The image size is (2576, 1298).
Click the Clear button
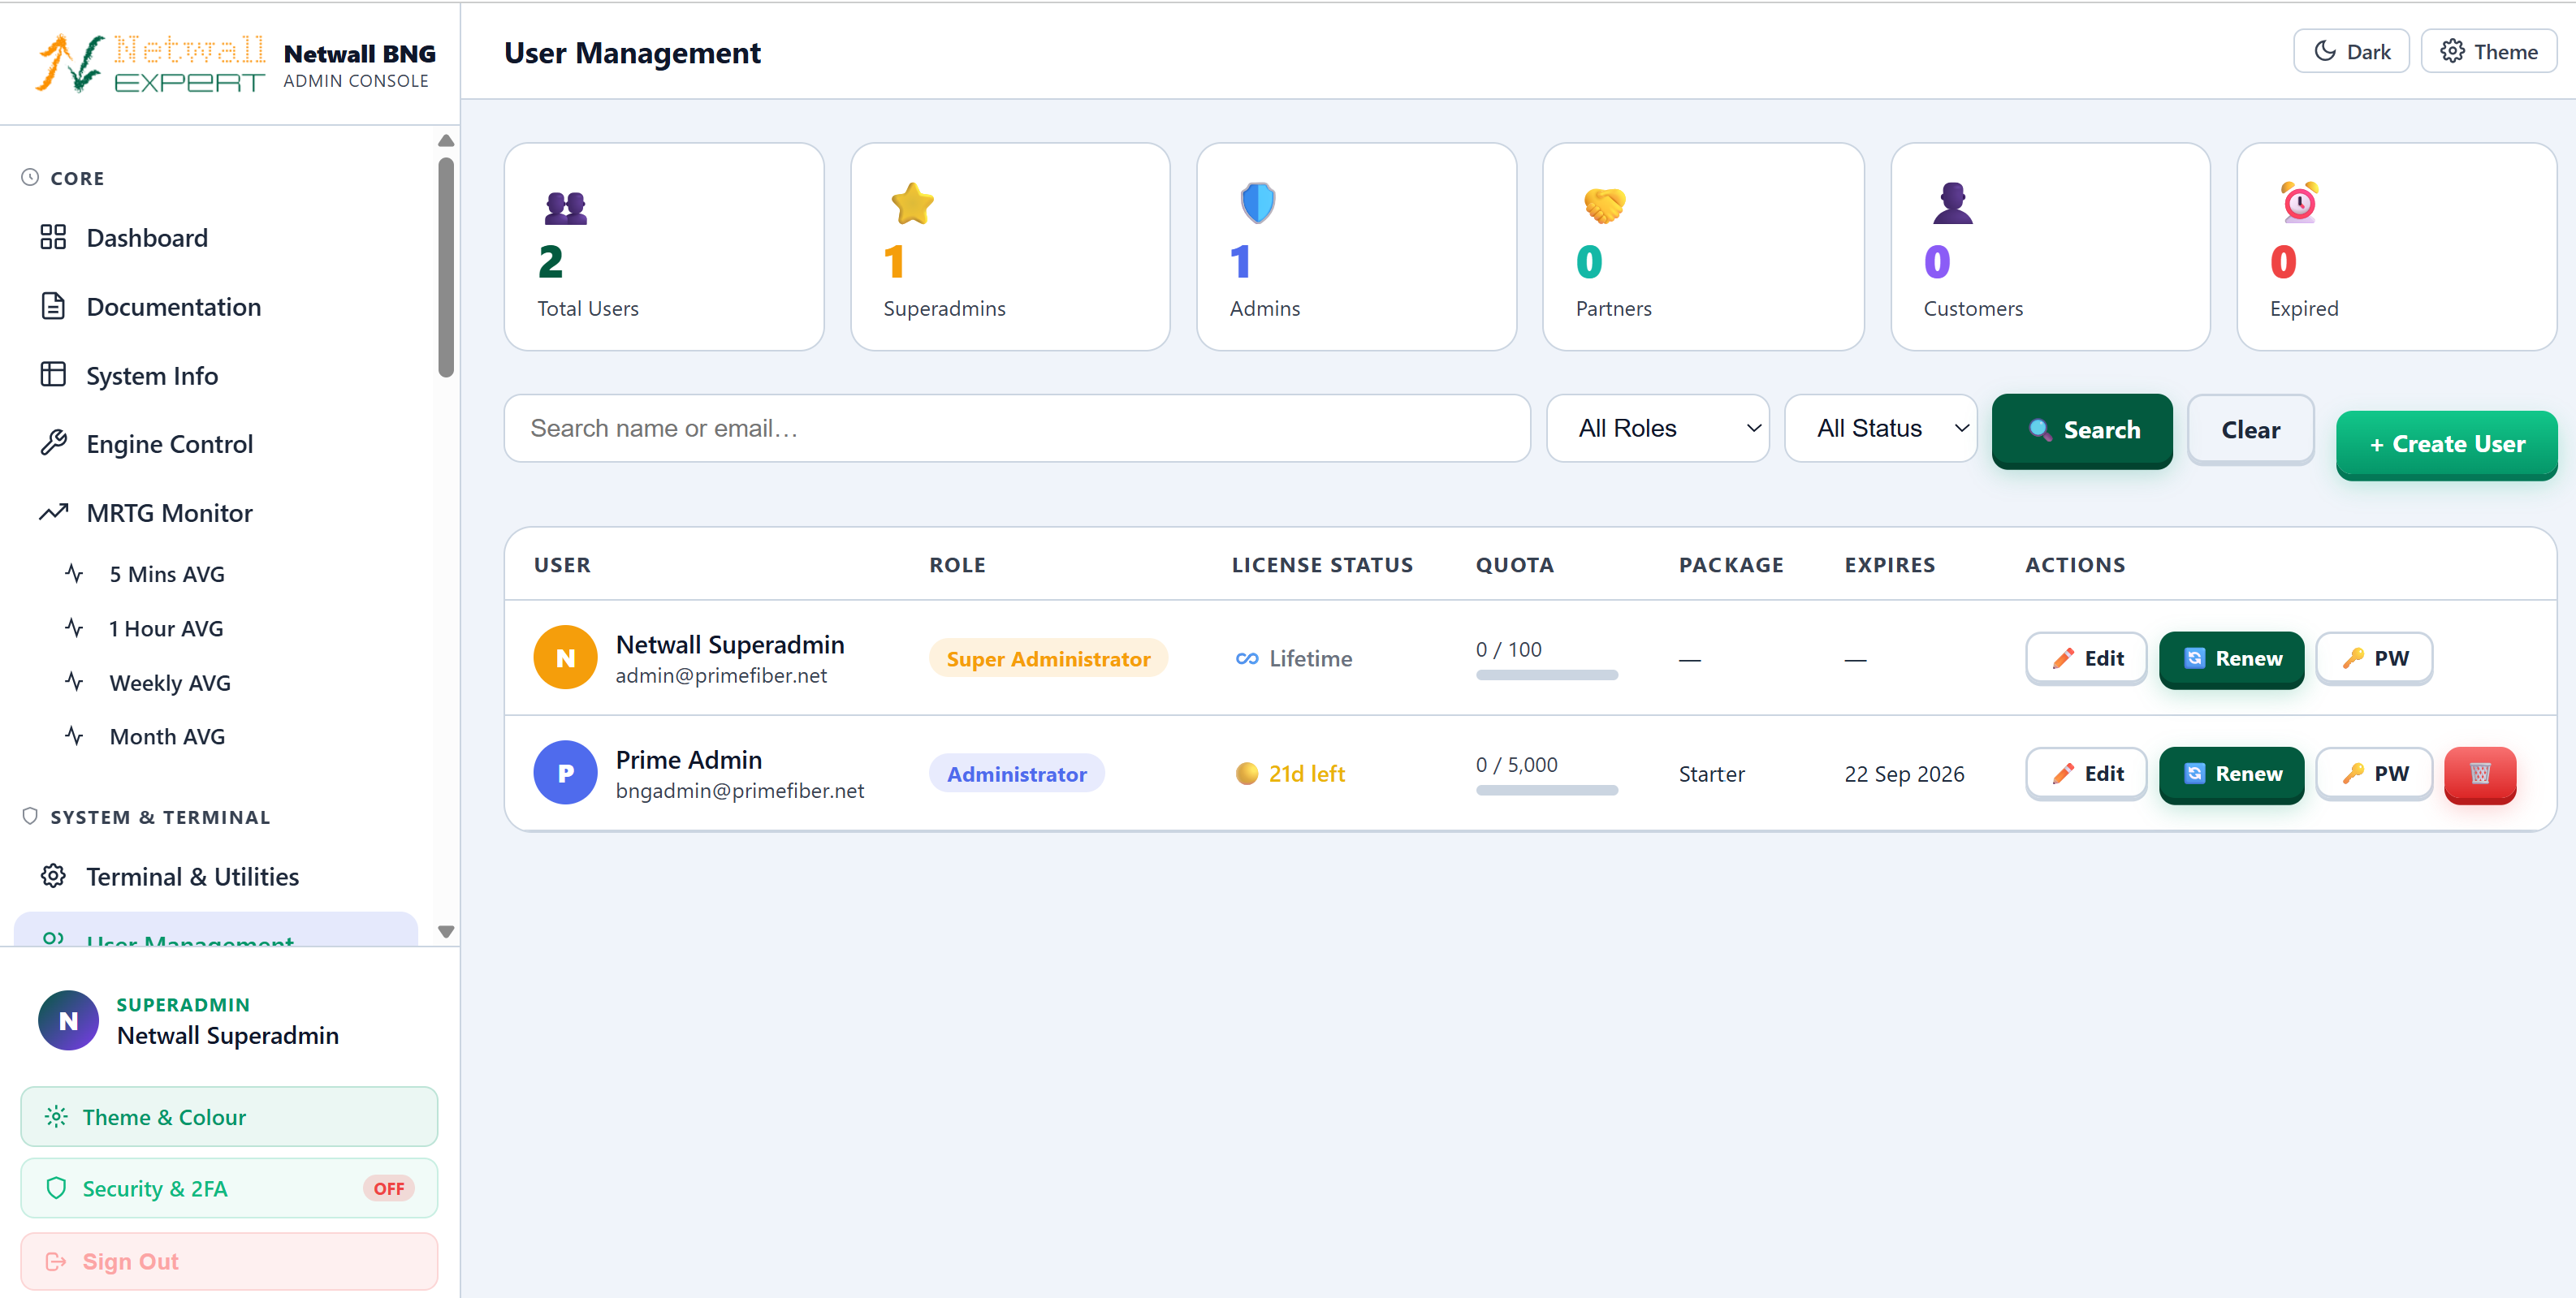(x=2251, y=429)
